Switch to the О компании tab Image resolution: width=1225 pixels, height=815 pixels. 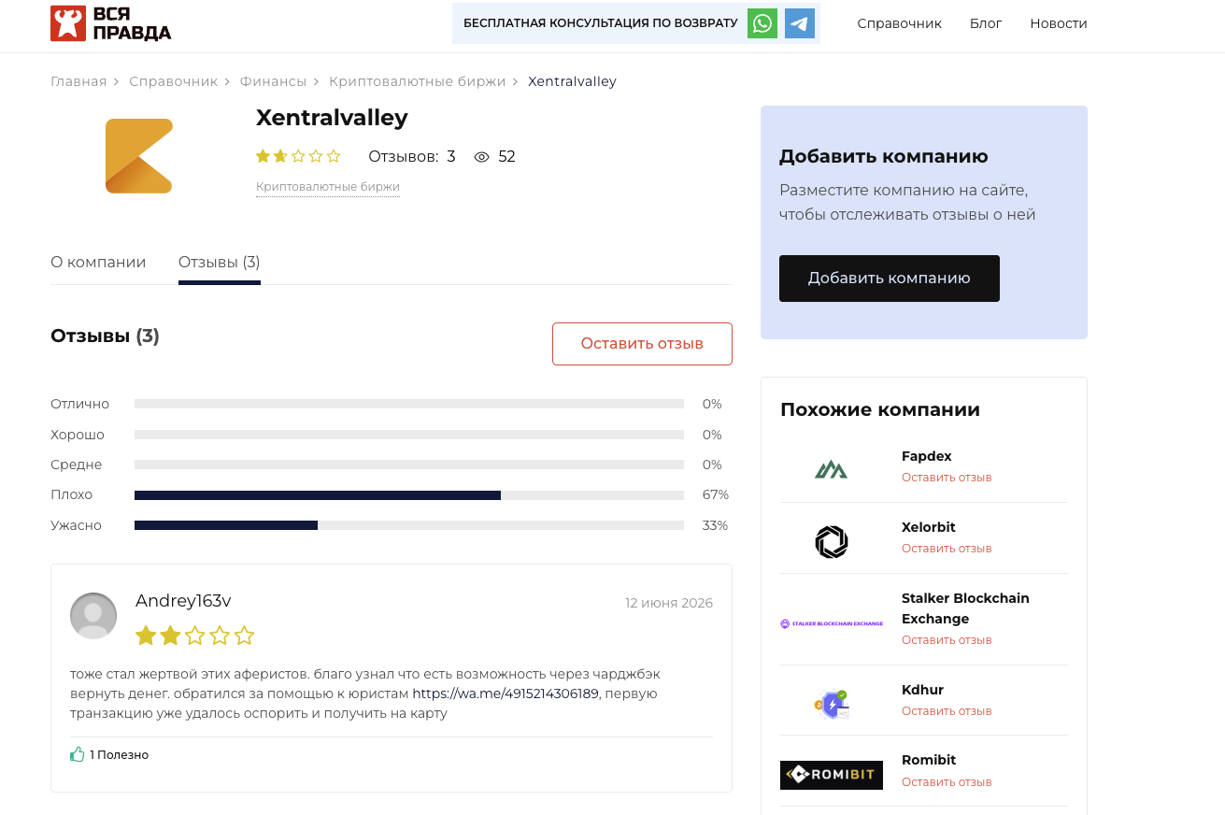98,262
